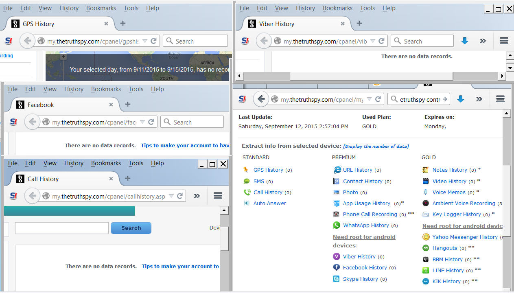Click the SMS speech bubble icon
Screen dimensions: 514x293
[246, 181]
